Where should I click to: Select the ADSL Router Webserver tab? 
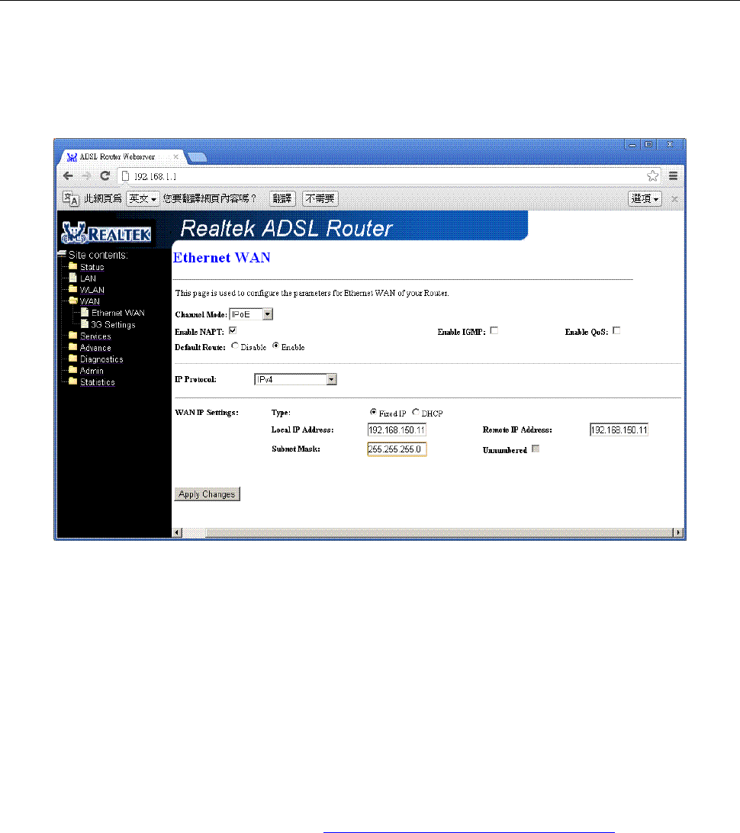[x=122, y=156]
